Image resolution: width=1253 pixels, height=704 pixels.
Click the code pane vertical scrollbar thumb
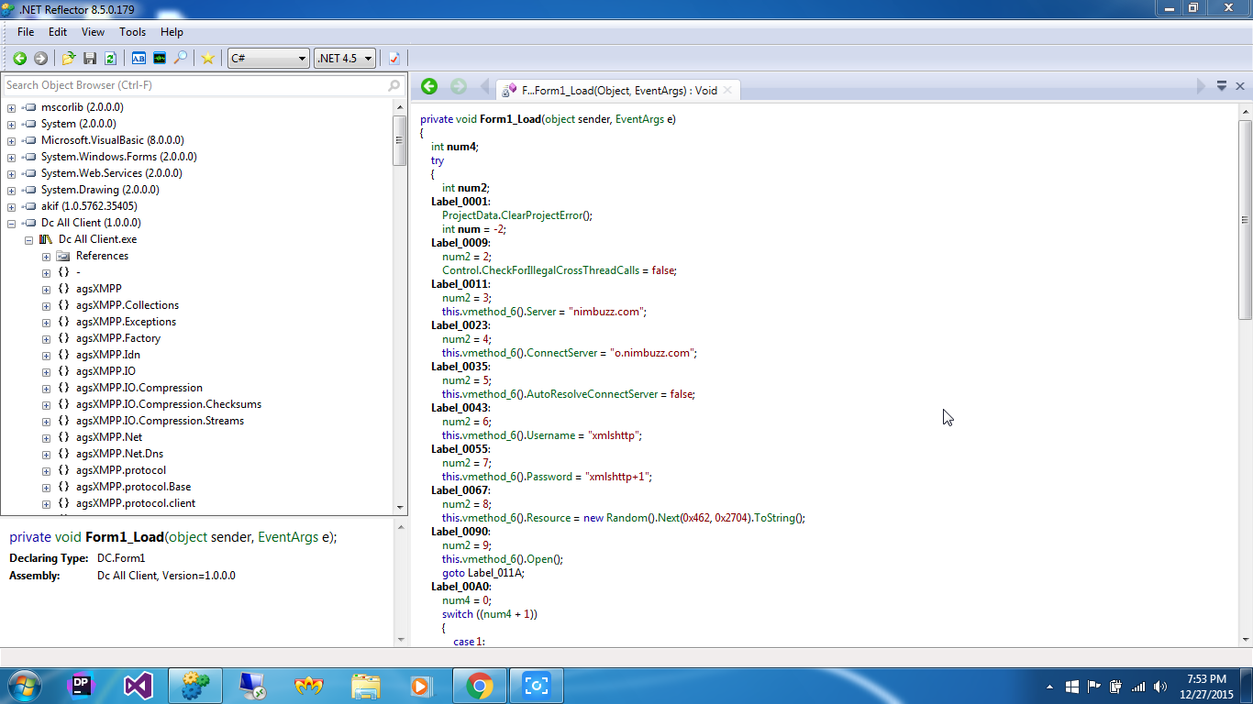1245,220
